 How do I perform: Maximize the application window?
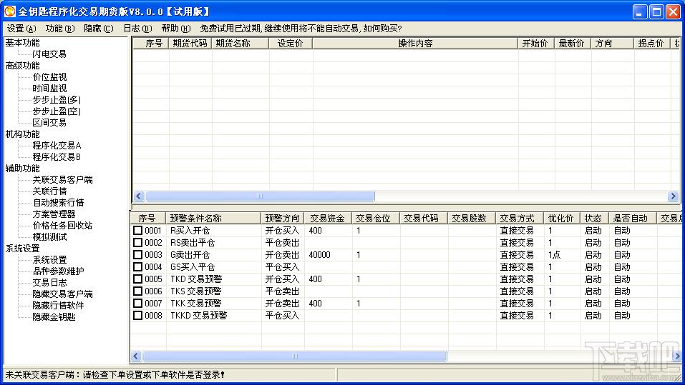(656, 11)
